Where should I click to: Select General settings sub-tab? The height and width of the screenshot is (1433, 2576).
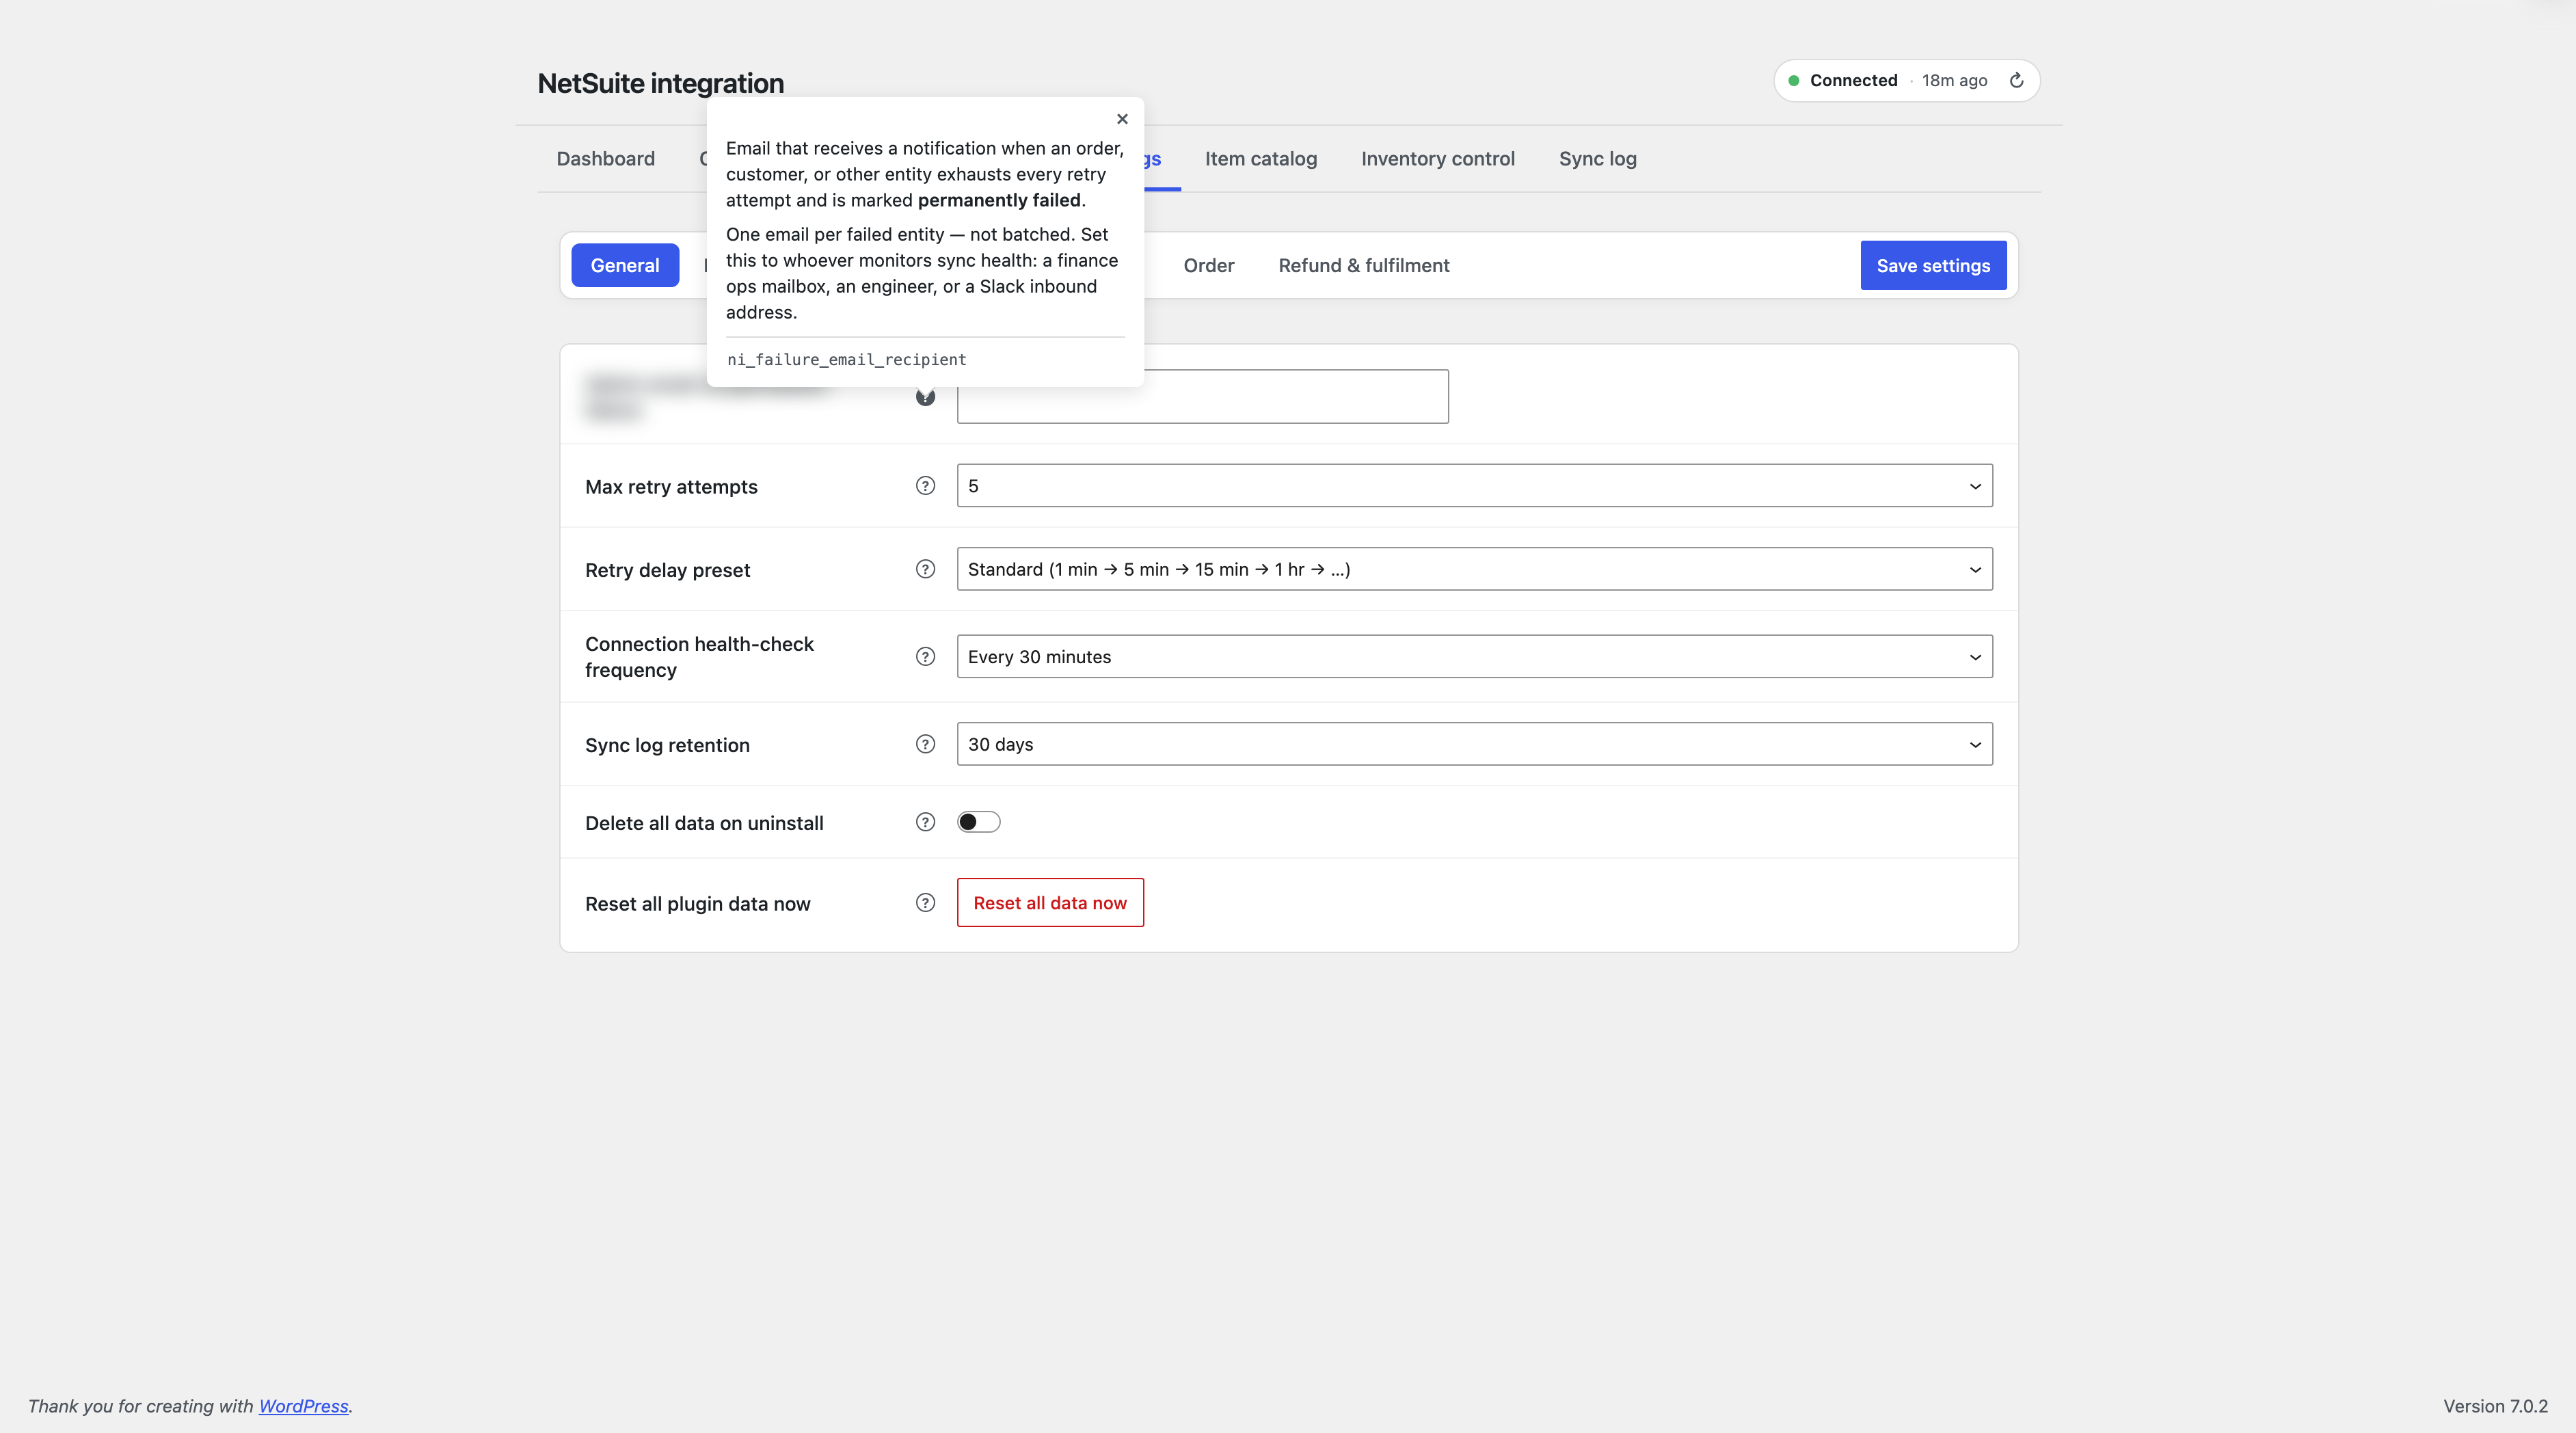[625, 266]
